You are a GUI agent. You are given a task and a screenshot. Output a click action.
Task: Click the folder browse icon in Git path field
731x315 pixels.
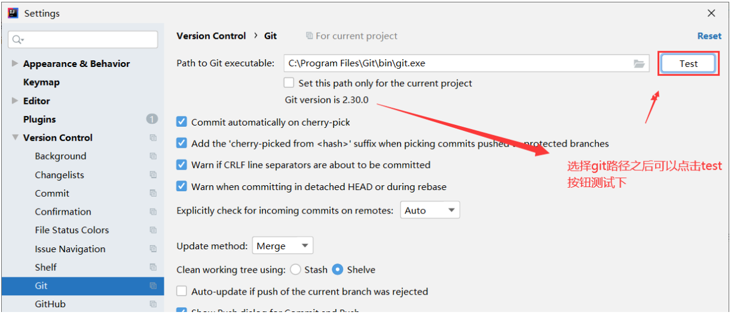[639, 63]
